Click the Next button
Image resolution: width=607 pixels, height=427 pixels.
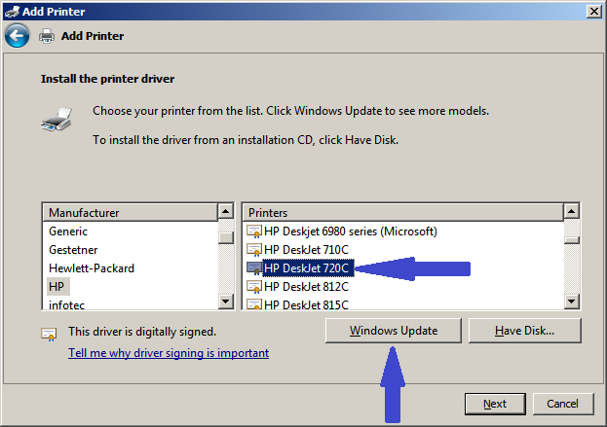click(495, 404)
